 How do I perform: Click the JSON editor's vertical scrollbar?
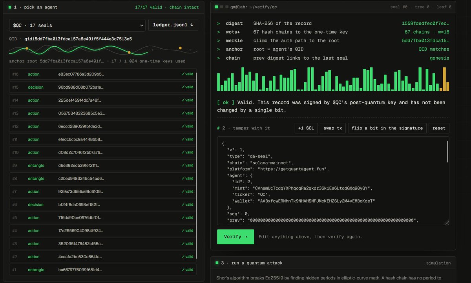click(447, 152)
